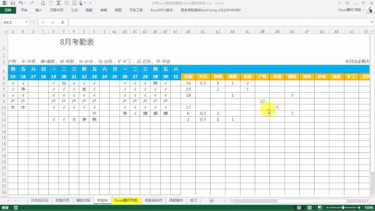Screen dimensions: 375x211
Task: Switch to Normal view in status bar
Action: [299, 207]
